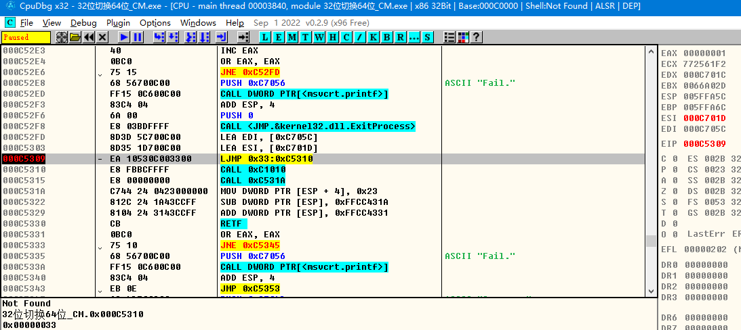Show Patches window (/ button)
The width and height of the screenshot is (741, 330).
[x=360, y=38]
